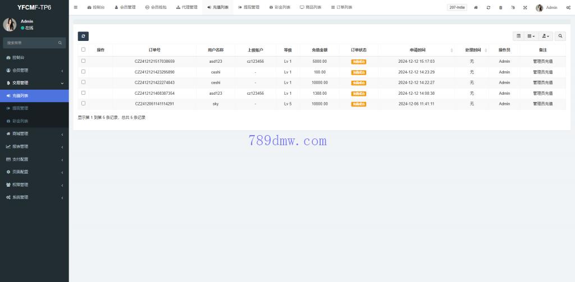Click the search magnifier button above the table
This screenshot has width=575, height=282.
(560, 36)
